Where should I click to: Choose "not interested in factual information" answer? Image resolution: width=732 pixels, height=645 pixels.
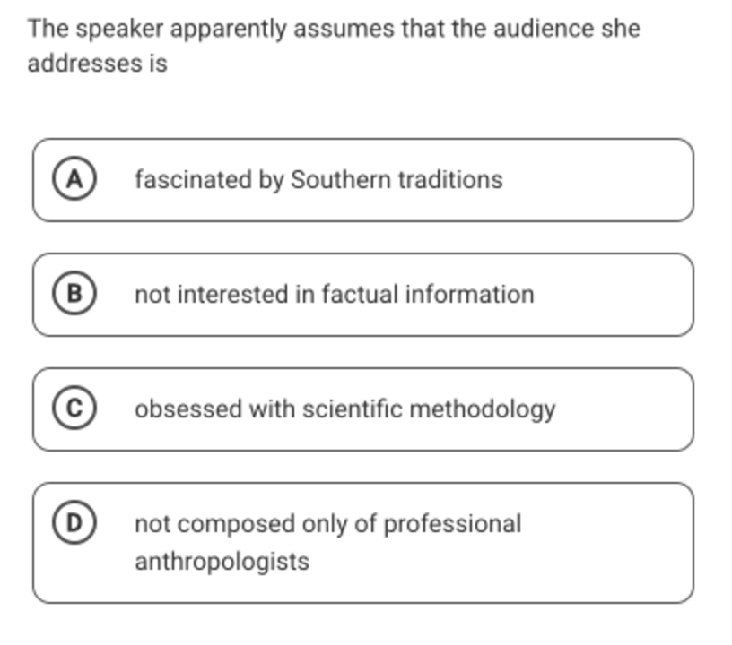click(335, 295)
